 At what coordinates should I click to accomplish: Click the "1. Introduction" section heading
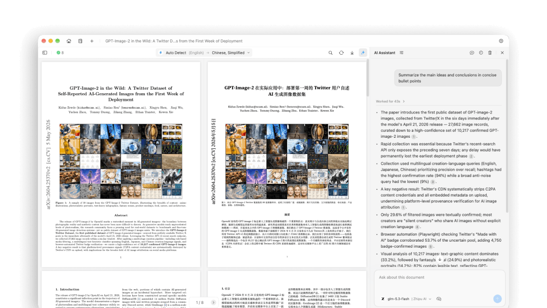point(67,289)
